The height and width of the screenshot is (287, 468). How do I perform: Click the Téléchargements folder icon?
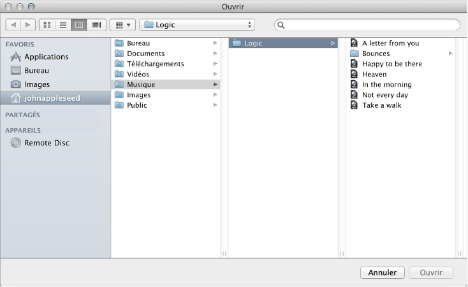[119, 64]
